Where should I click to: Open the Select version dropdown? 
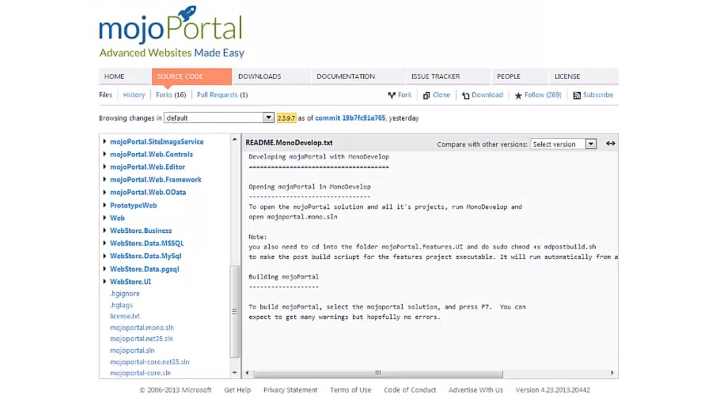[x=563, y=144]
